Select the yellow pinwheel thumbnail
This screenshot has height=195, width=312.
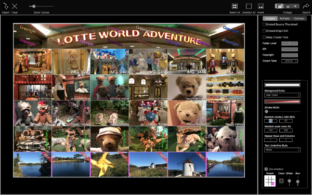click(x=109, y=164)
